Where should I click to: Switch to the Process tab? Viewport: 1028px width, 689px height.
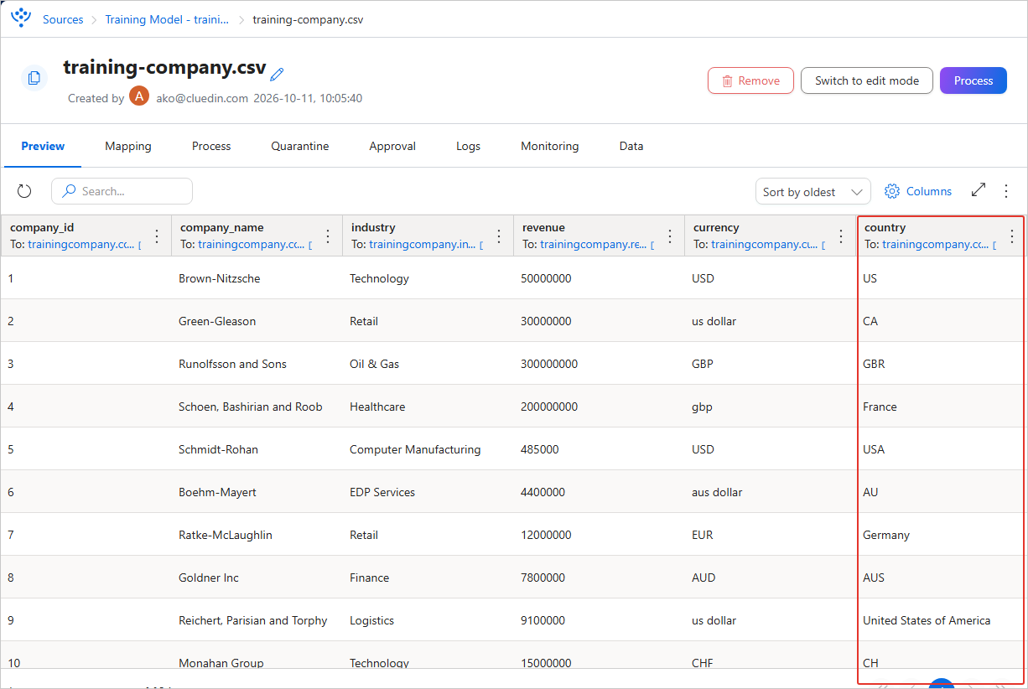(211, 146)
